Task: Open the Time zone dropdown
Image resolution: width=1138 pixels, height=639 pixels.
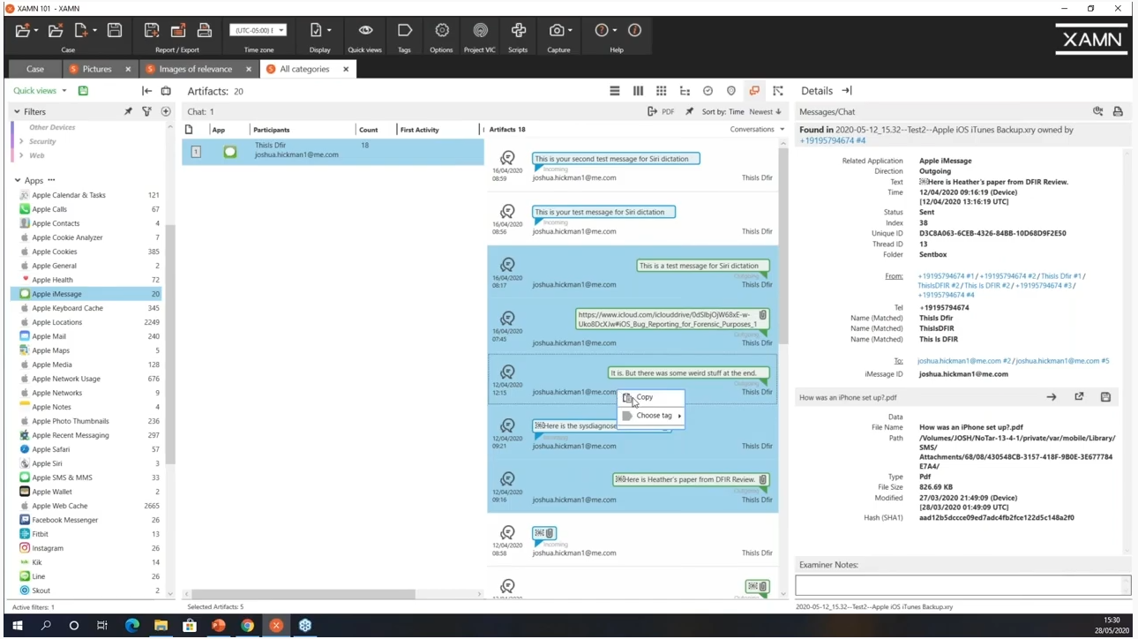Action: click(x=258, y=31)
